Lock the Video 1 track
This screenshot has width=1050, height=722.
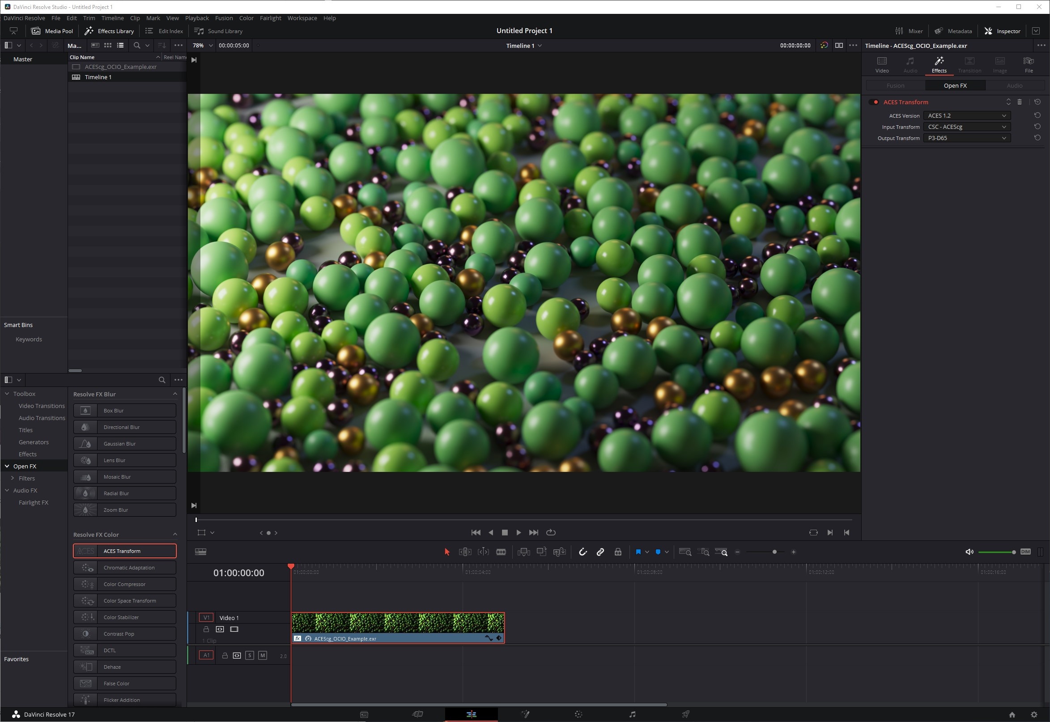pos(206,629)
